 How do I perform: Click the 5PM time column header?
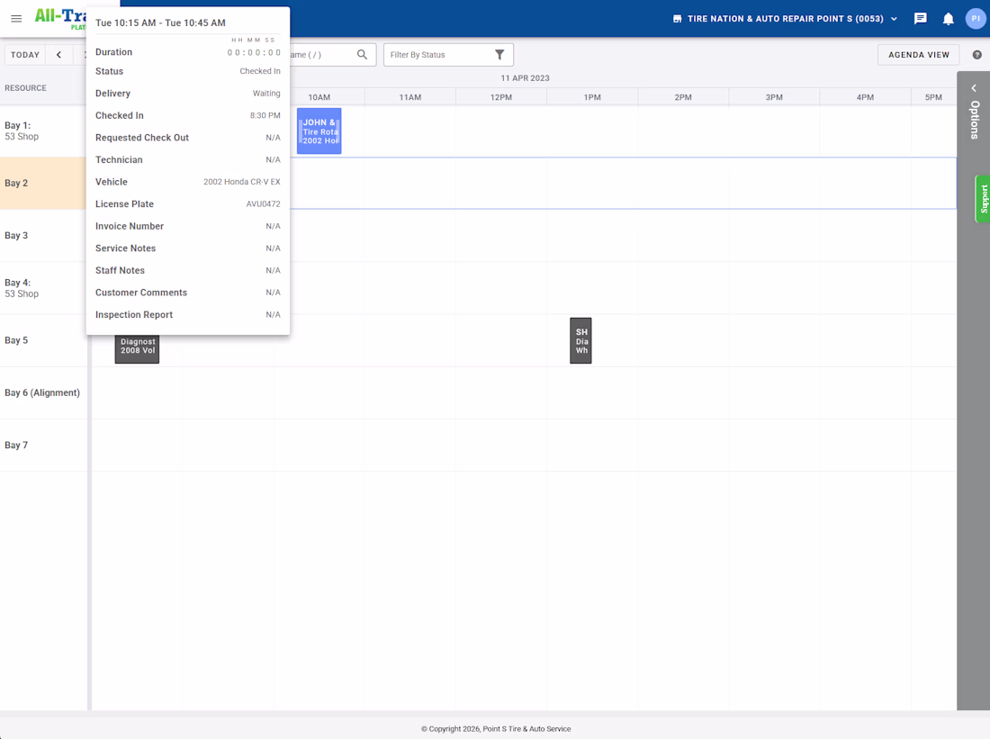click(933, 97)
